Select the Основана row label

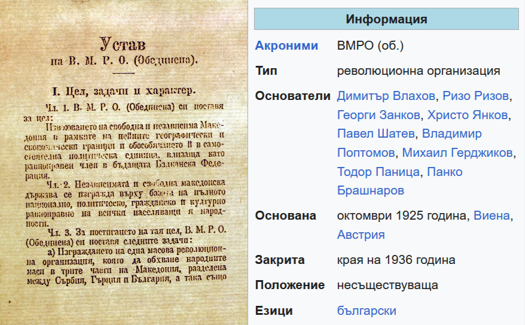[286, 215]
